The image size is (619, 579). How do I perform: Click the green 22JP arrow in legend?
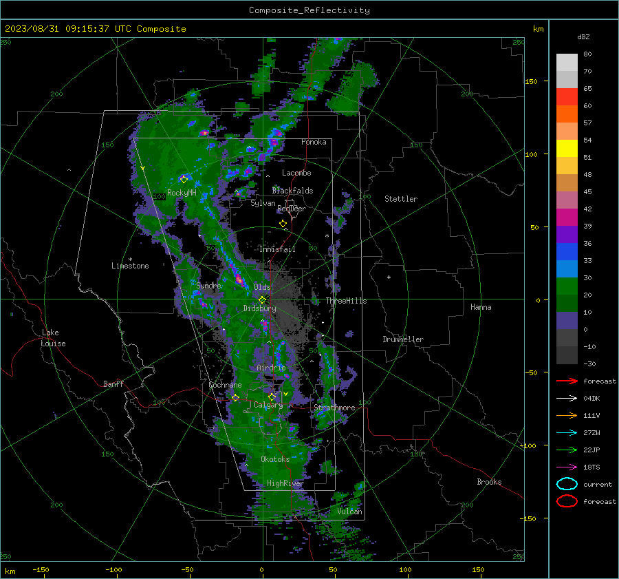click(567, 450)
